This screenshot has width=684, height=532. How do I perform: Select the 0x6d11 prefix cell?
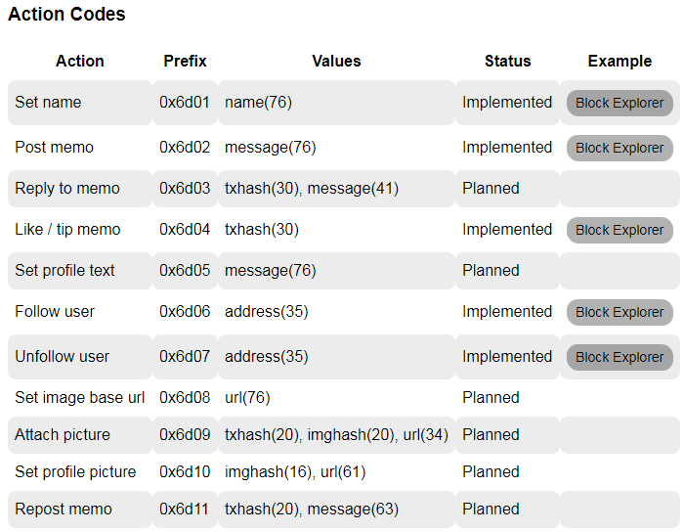point(185,509)
